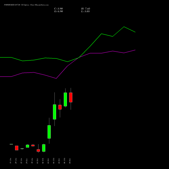Select the 30 Jan date label

tap(32, 161)
